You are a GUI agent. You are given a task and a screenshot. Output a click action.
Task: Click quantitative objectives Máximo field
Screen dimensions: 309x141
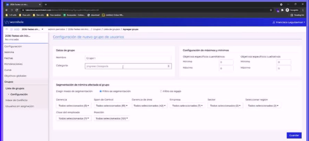tap(226, 68)
